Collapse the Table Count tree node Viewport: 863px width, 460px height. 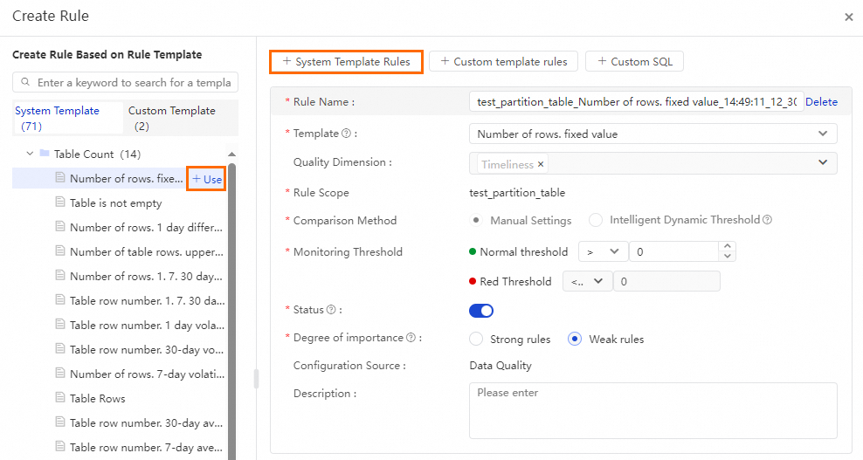(x=31, y=154)
